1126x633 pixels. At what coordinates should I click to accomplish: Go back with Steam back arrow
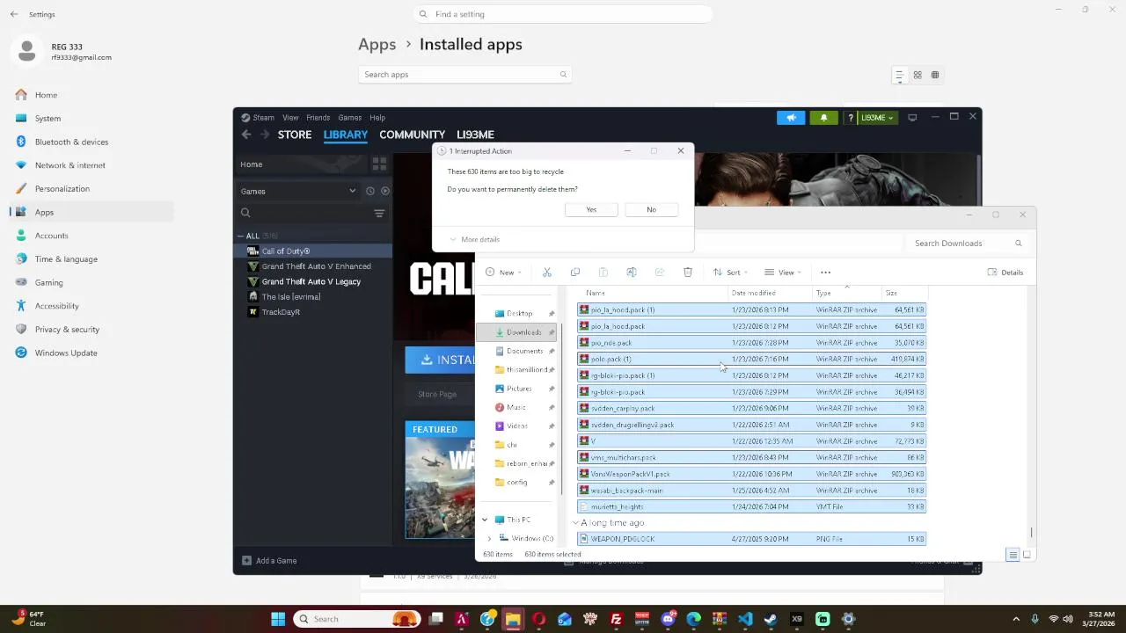(246, 135)
